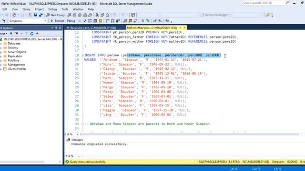This screenshot has height=171, width=305.
Task: Click the Save All icon
Action: [41, 15]
